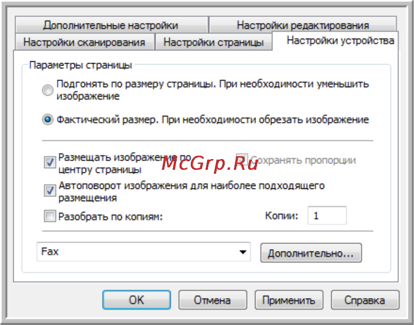Go to the Настройки сканирования tab

pyautogui.click(x=85, y=42)
